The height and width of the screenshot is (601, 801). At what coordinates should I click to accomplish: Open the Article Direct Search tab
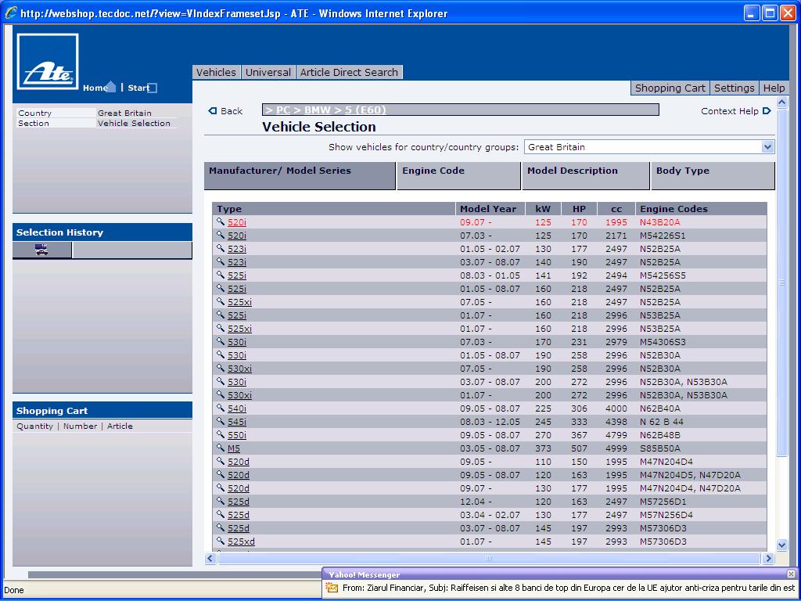349,73
